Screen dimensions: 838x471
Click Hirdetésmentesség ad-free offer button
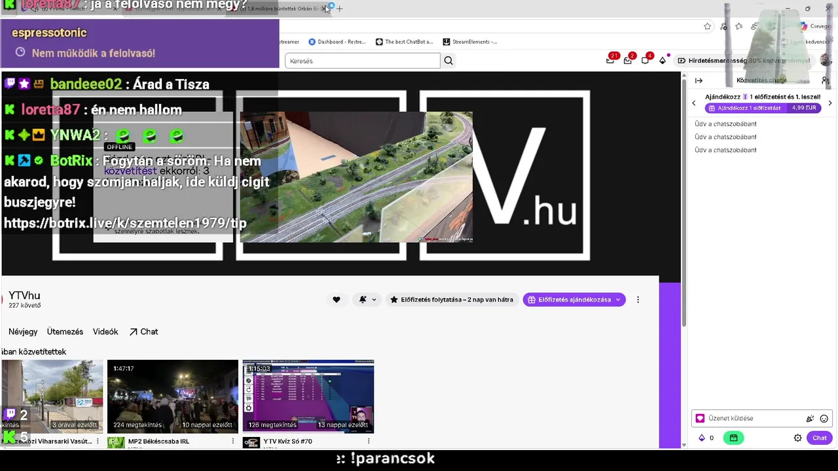pos(744,60)
